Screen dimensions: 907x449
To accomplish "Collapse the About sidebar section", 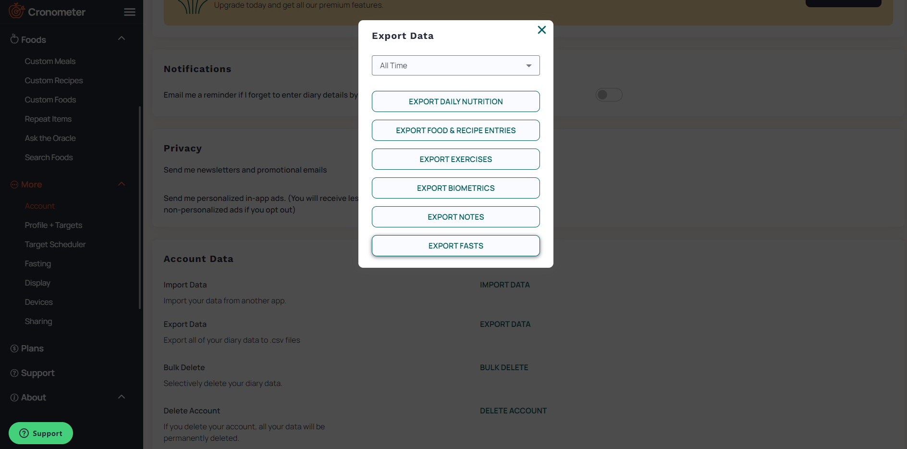I will pyautogui.click(x=121, y=397).
